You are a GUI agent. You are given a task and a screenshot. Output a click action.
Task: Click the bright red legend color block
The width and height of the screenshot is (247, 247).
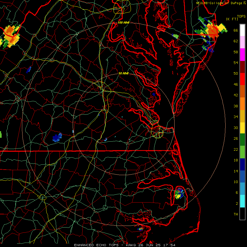point(242,79)
